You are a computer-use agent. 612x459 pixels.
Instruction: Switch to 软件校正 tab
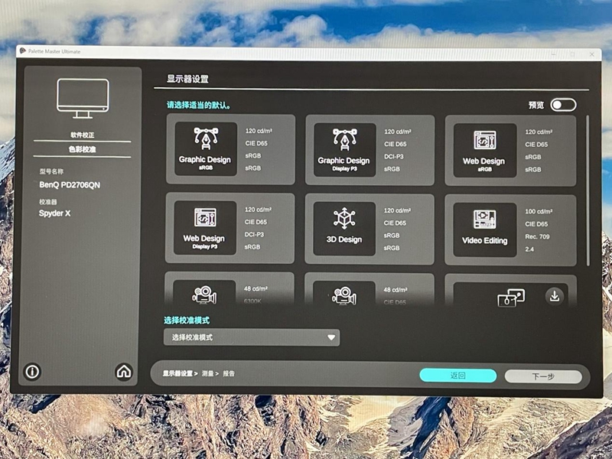[x=83, y=135]
